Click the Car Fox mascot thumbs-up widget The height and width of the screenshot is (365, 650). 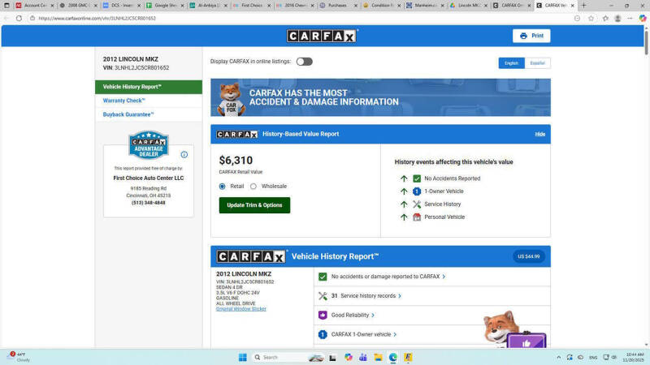[513, 330]
